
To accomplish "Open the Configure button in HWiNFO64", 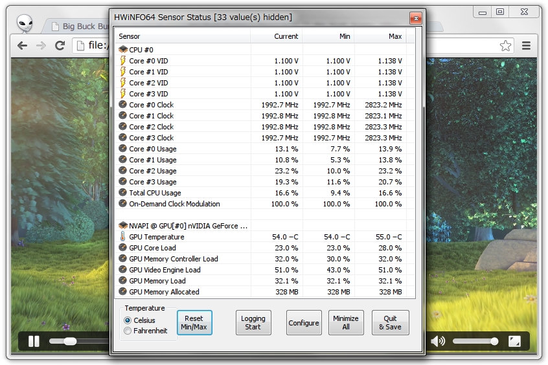I will 304,323.
